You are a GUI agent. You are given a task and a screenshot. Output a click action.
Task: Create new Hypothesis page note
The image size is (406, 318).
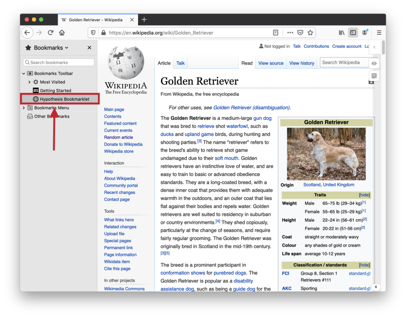[x=374, y=76]
